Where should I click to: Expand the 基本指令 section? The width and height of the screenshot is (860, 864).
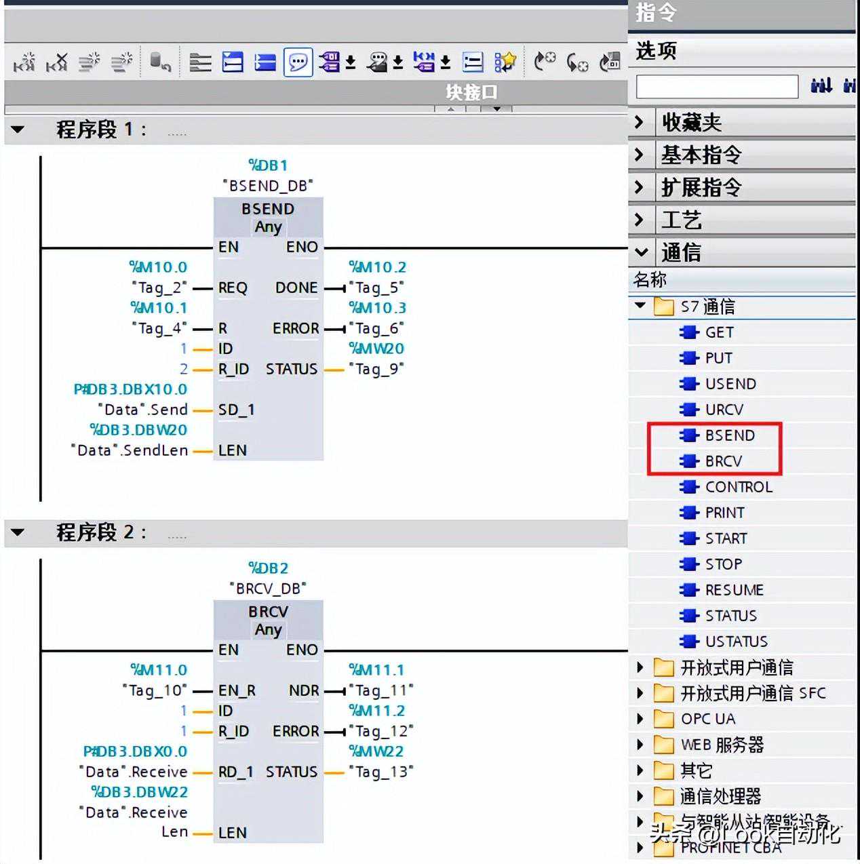639,155
